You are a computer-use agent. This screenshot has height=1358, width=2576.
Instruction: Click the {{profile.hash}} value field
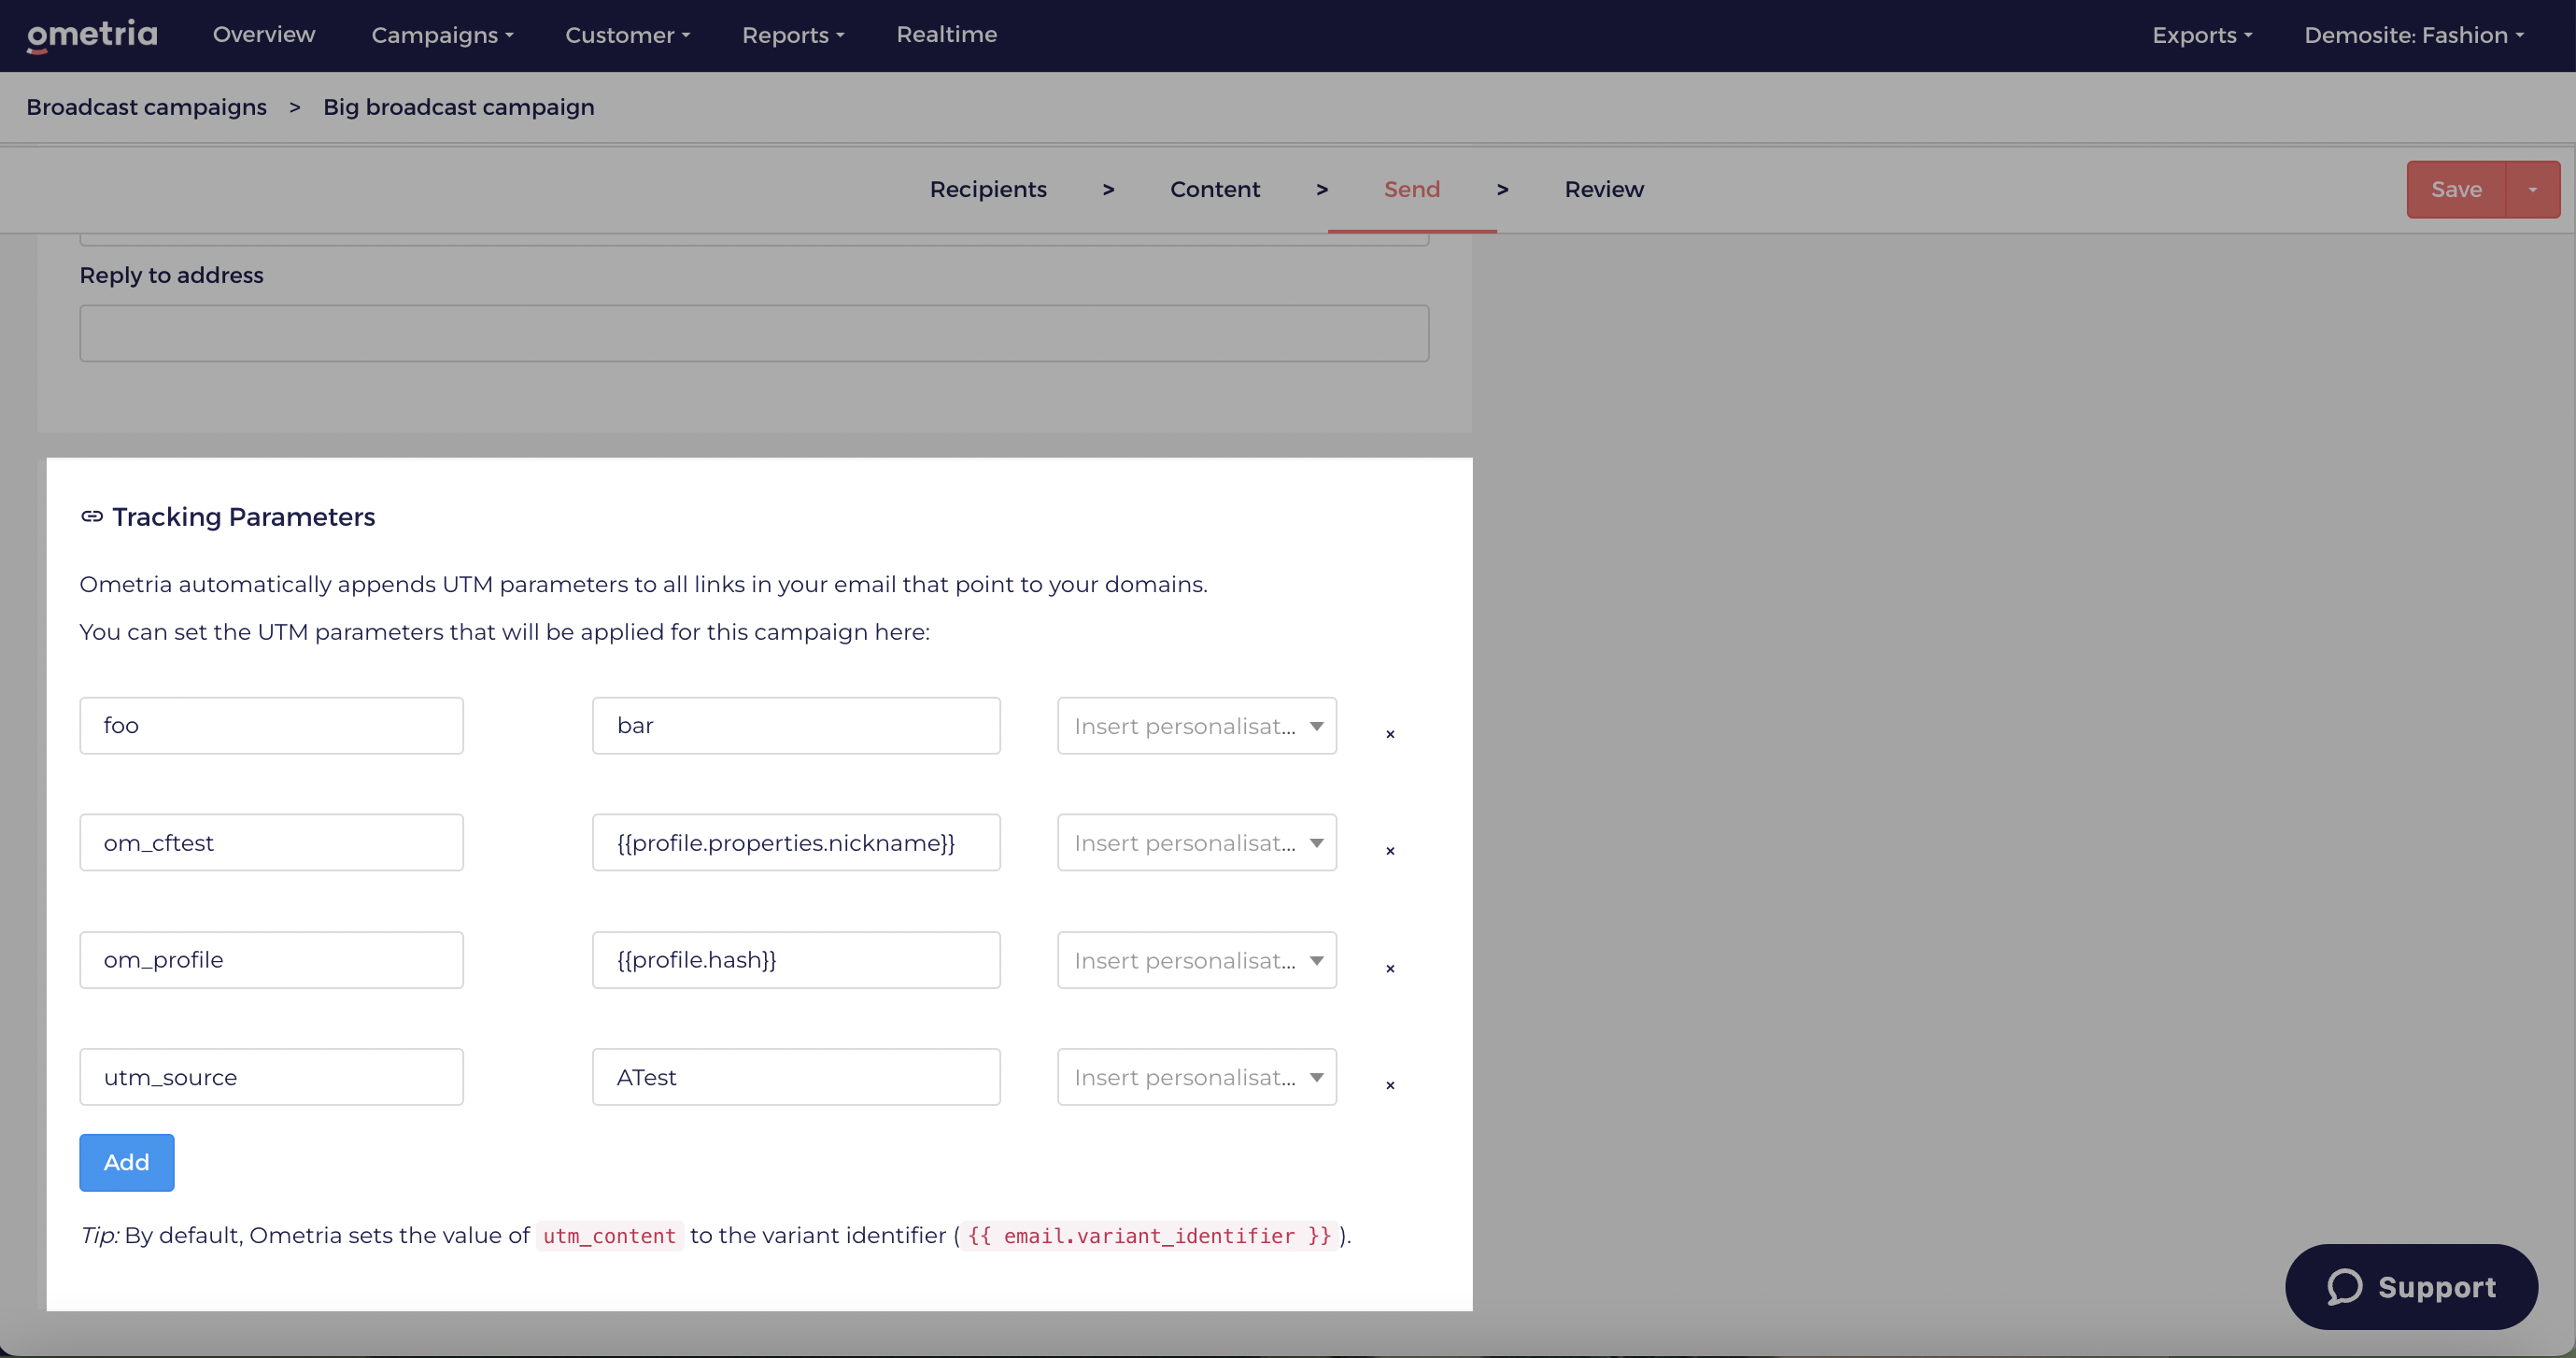(x=796, y=960)
